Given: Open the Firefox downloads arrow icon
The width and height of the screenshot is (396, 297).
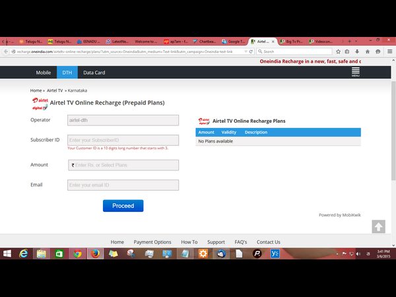Looking at the screenshot, I should [358, 51].
